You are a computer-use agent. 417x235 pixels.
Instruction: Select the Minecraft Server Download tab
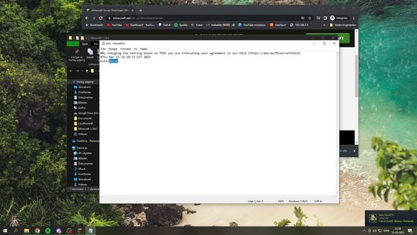point(109,10)
